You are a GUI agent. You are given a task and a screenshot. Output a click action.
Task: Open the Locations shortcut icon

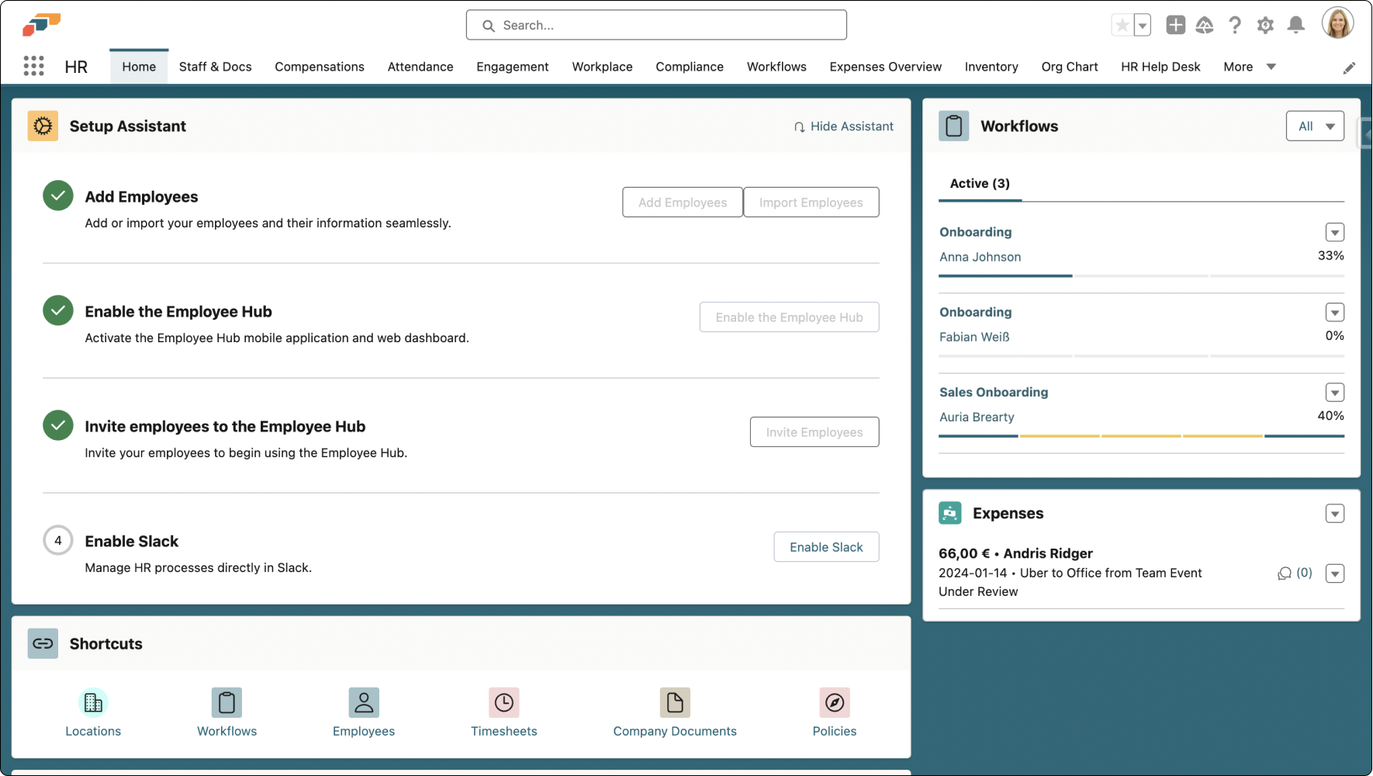[x=93, y=703]
